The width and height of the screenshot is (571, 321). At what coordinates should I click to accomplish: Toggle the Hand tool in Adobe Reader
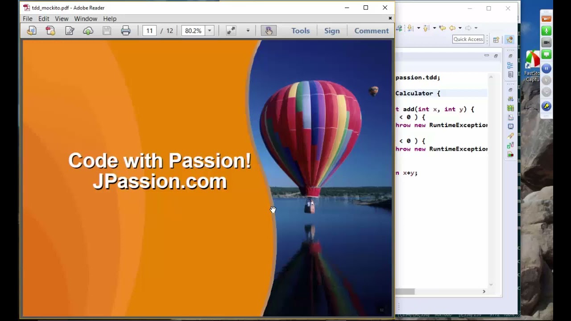point(269,30)
